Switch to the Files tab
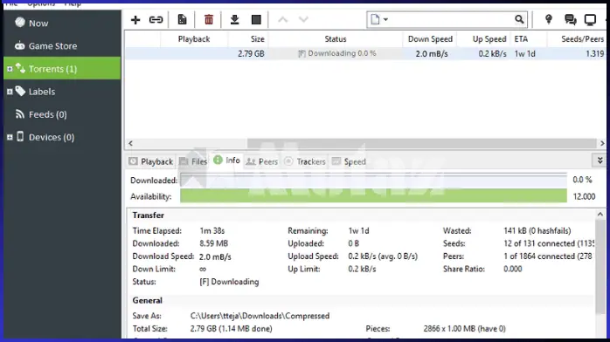610x342 pixels. coord(193,161)
